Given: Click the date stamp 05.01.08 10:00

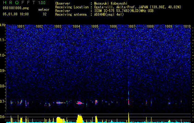Looking at the screenshot, I should [x=16, y=14].
